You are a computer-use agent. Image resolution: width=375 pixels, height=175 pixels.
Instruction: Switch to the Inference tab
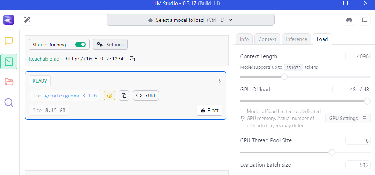click(x=296, y=39)
